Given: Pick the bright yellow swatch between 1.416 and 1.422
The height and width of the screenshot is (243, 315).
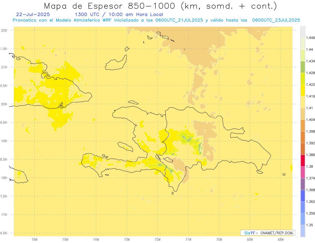Looking at the screenshot, I should click(x=303, y=90).
